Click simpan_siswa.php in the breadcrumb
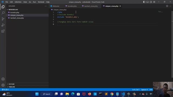Viewport: 173px width, 97px height. point(60,10)
